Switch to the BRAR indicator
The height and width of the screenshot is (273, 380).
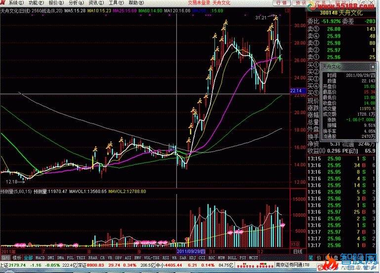click(93, 258)
